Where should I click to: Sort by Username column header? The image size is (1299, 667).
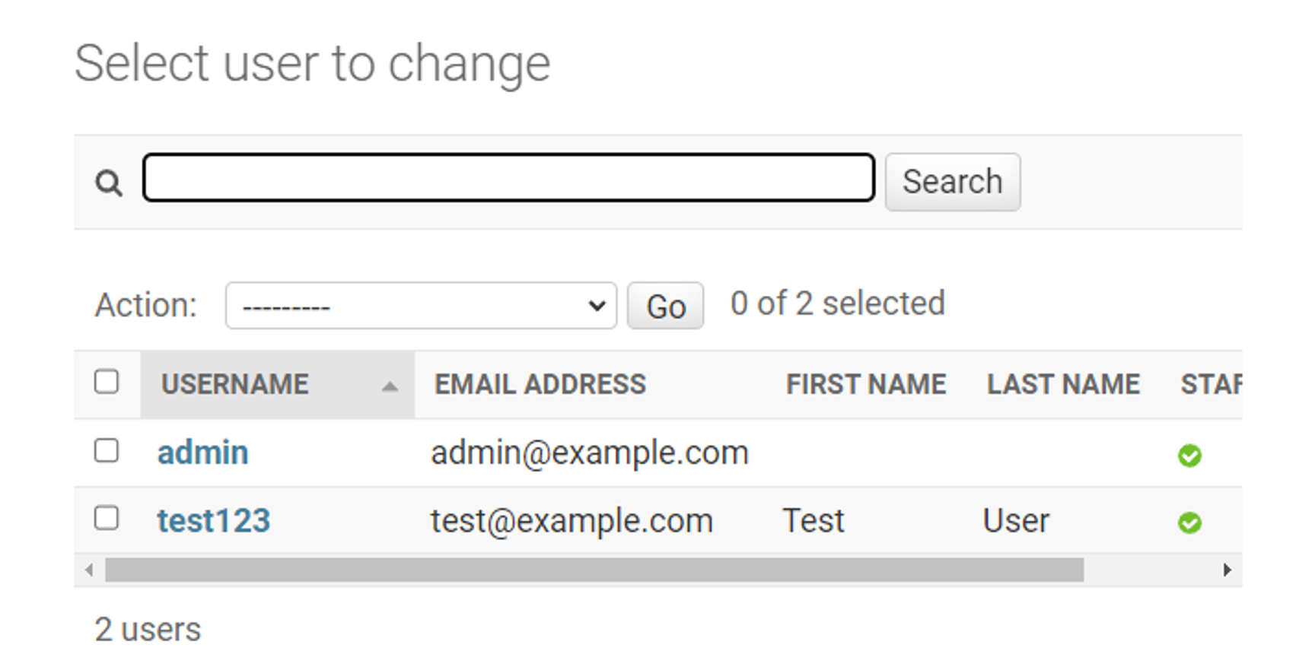point(235,385)
